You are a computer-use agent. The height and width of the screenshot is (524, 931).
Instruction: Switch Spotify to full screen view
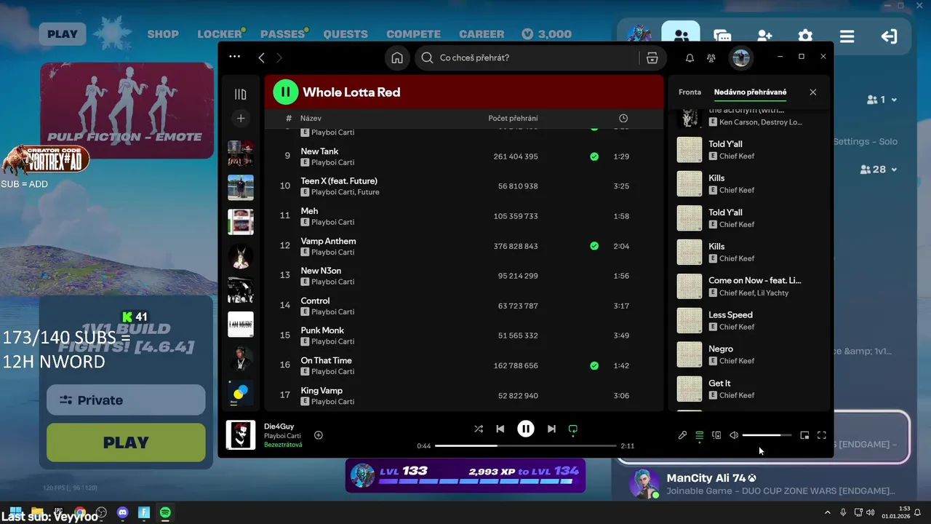coord(822,435)
